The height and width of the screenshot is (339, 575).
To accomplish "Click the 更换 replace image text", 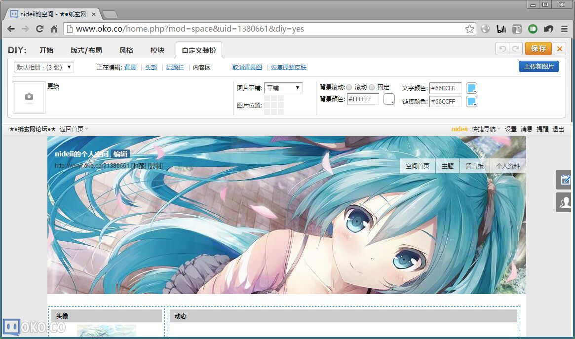I will click(x=53, y=86).
